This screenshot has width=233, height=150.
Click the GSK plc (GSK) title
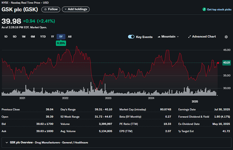coord(20,9)
